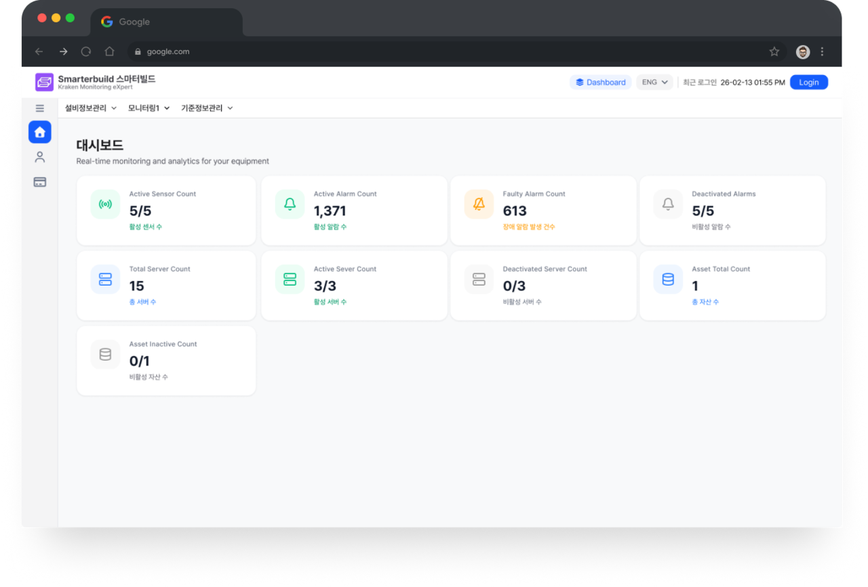Click the 3/3 Active Sever value
868x587 pixels.
tap(325, 286)
